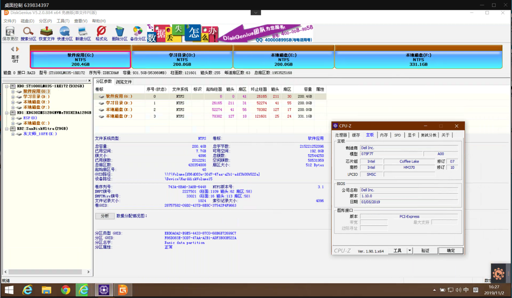Click the RD2 SanDisk drive icon in tree

click(13, 129)
